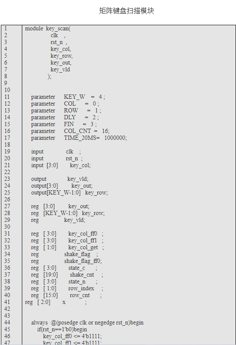This screenshot has height=345, width=236.
Task: Click the row_index register declaration
Action: [67, 288]
